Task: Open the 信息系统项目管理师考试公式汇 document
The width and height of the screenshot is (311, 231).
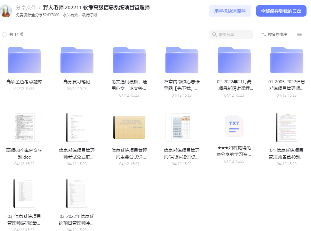Action: coord(77,127)
